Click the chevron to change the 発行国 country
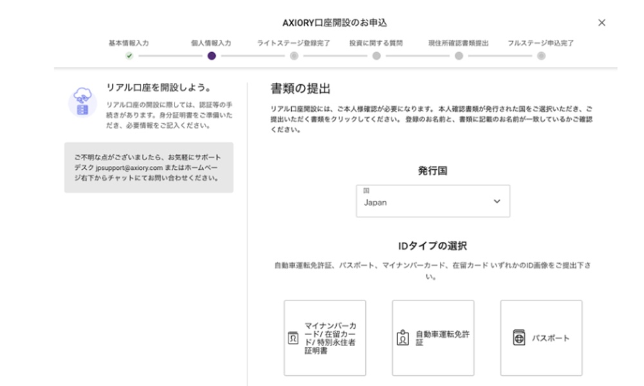The width and height of the screenshot is (644, 386). (496, 201)
